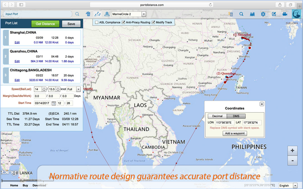Viewport: 303px width, 189px height.
Task: Select the Chittagong,BANGLADESH port name
Action: [31, 70]
